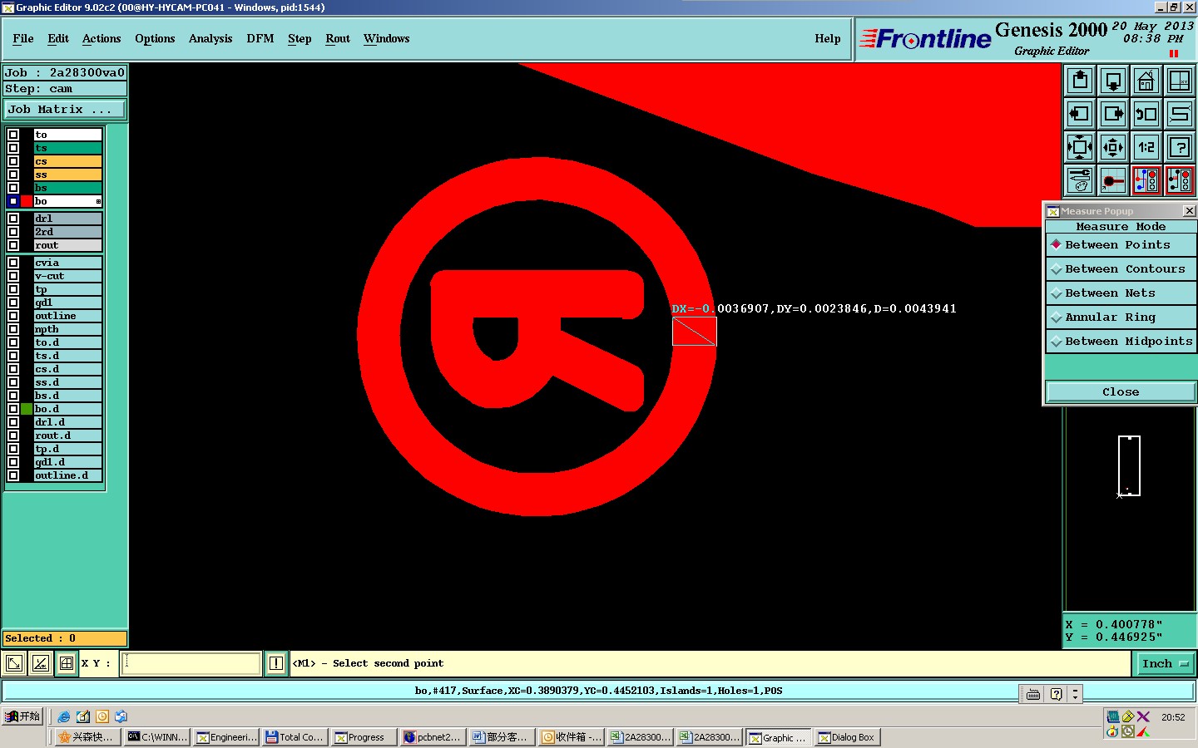
Task: Select Between Nets measure mode
Action: tap(1121, 293)
